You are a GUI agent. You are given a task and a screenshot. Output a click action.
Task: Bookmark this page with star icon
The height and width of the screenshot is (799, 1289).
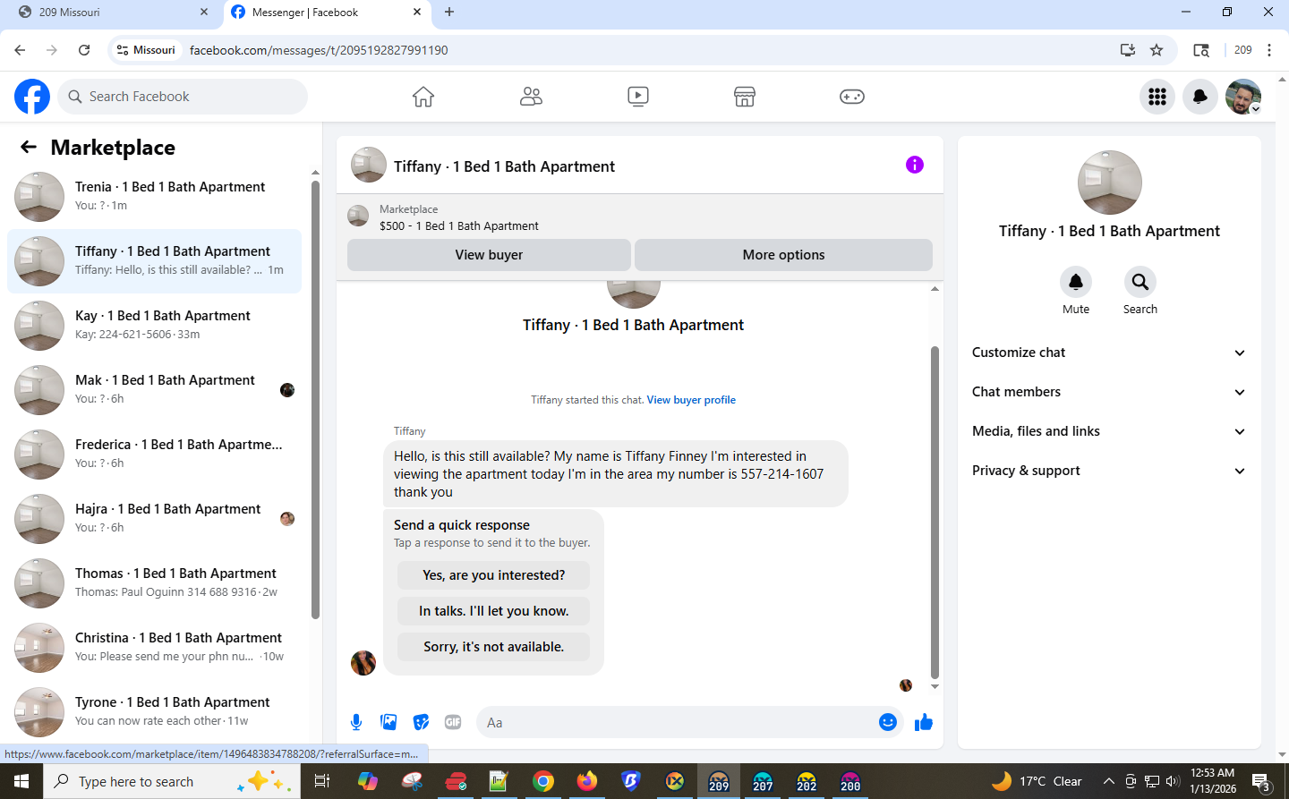pos(1157,50)
